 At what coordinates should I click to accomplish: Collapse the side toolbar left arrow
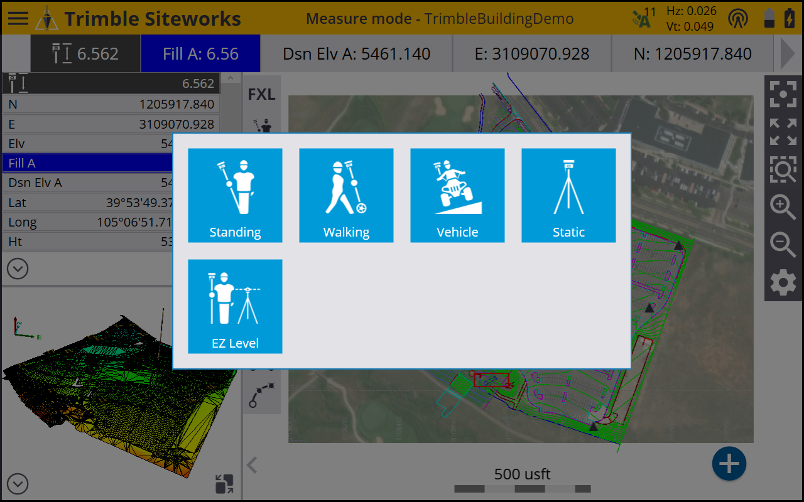click(252, 465)
